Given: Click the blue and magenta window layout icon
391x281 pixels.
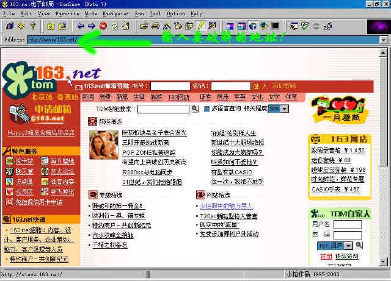Looking at the screenshot, I should (230, 26).
